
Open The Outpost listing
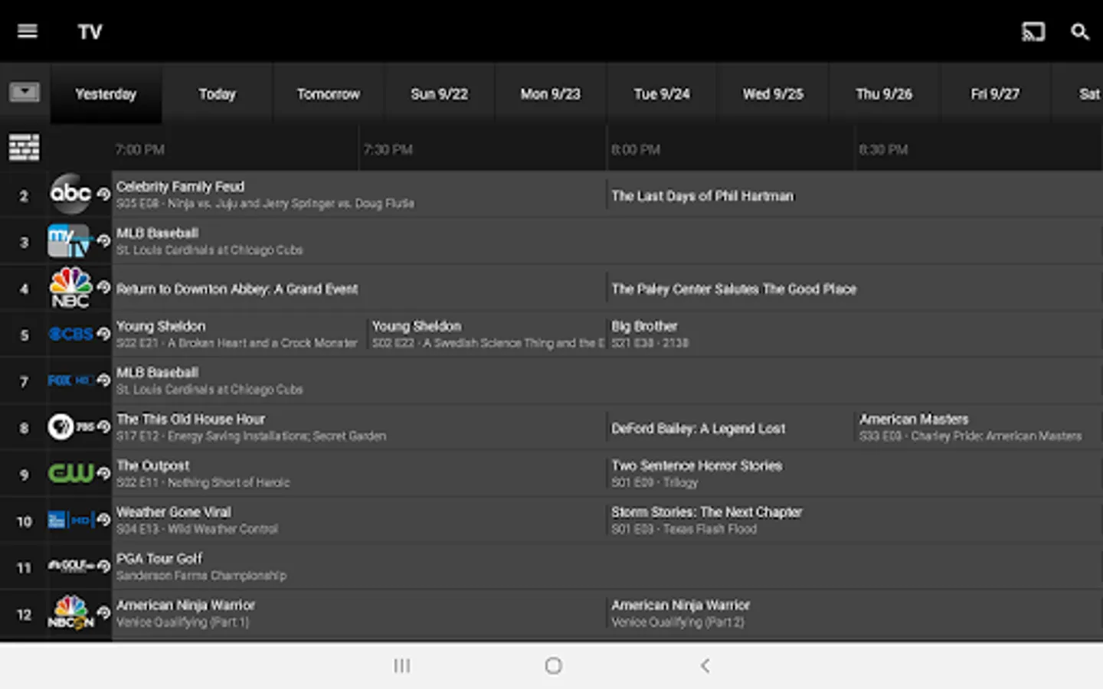(x=358, y=474)
